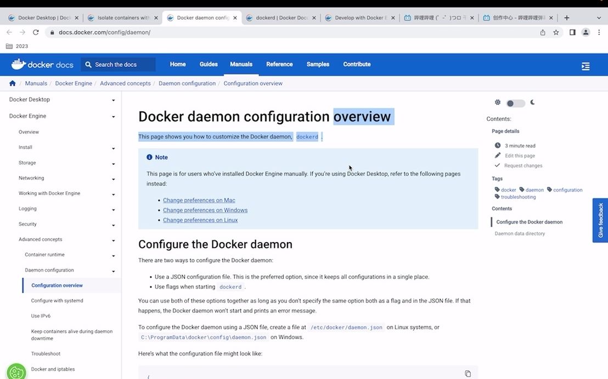Click the Give feedback button
This screenshot has width=608, height=379.
point(600,220)
